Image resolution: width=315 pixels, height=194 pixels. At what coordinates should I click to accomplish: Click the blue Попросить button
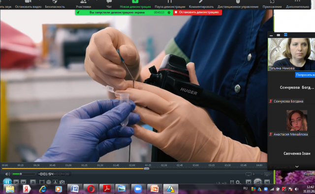click(305, 75)
